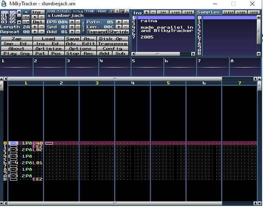Image resolution: width=263 pixels, height=208 pixels.
Task: Click the order list Del button
Action: click(38, 22)
